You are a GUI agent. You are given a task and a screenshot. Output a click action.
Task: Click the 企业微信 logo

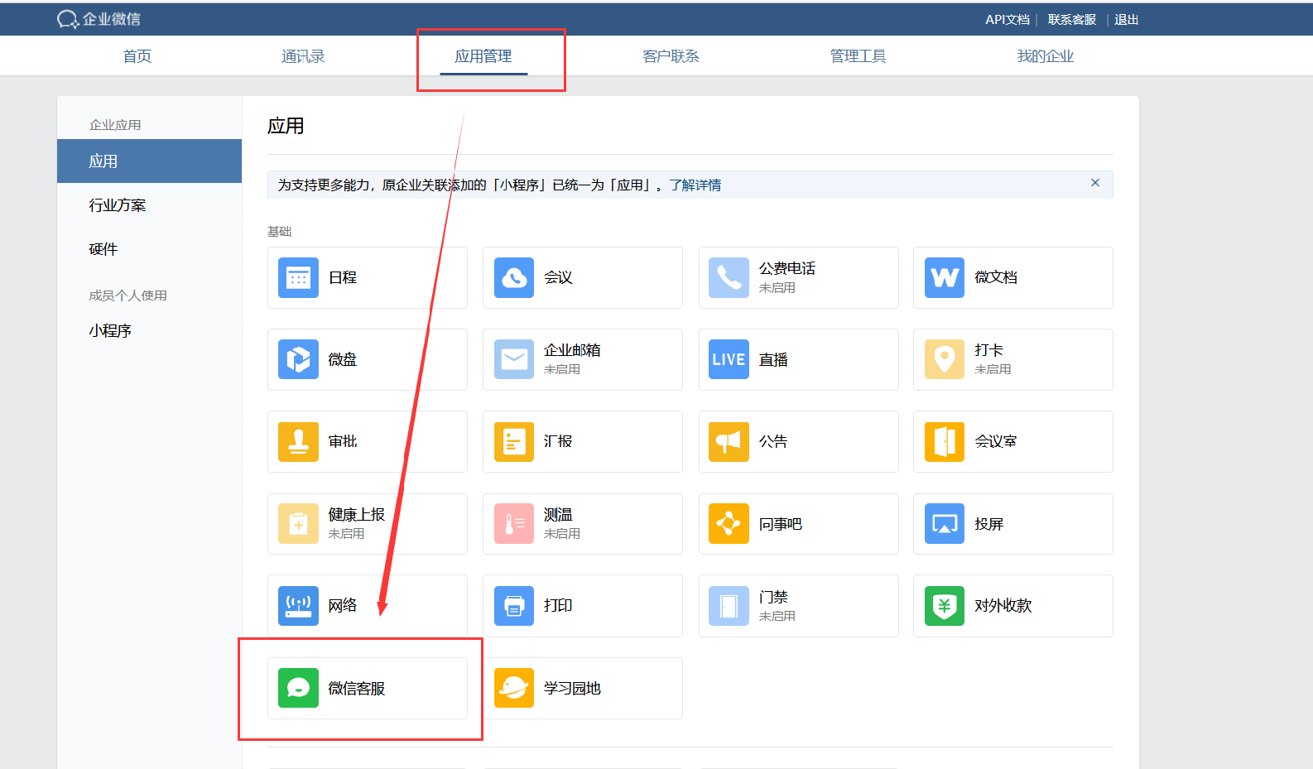pos(99,19)
